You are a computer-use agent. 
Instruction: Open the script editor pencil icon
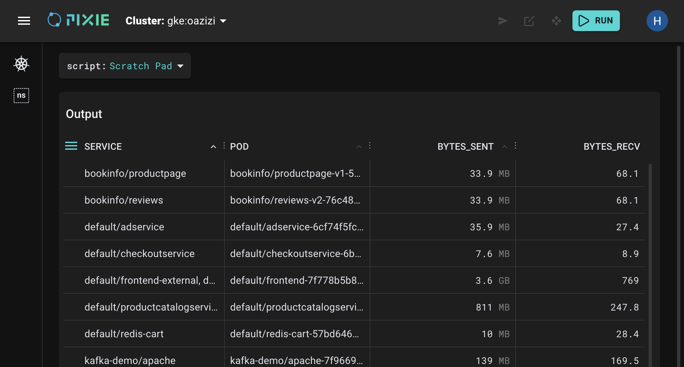tap(529, 21)
